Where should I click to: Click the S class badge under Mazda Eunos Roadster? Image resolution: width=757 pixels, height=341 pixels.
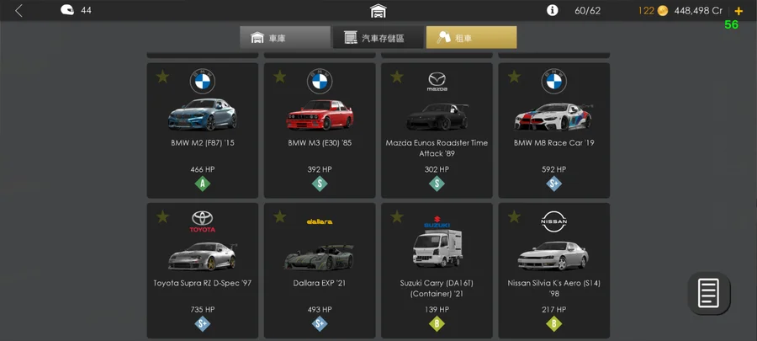tap(437, 184)
